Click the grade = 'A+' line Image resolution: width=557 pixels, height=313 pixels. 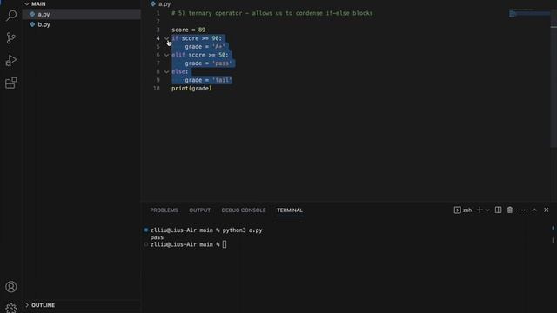[205, 46]
